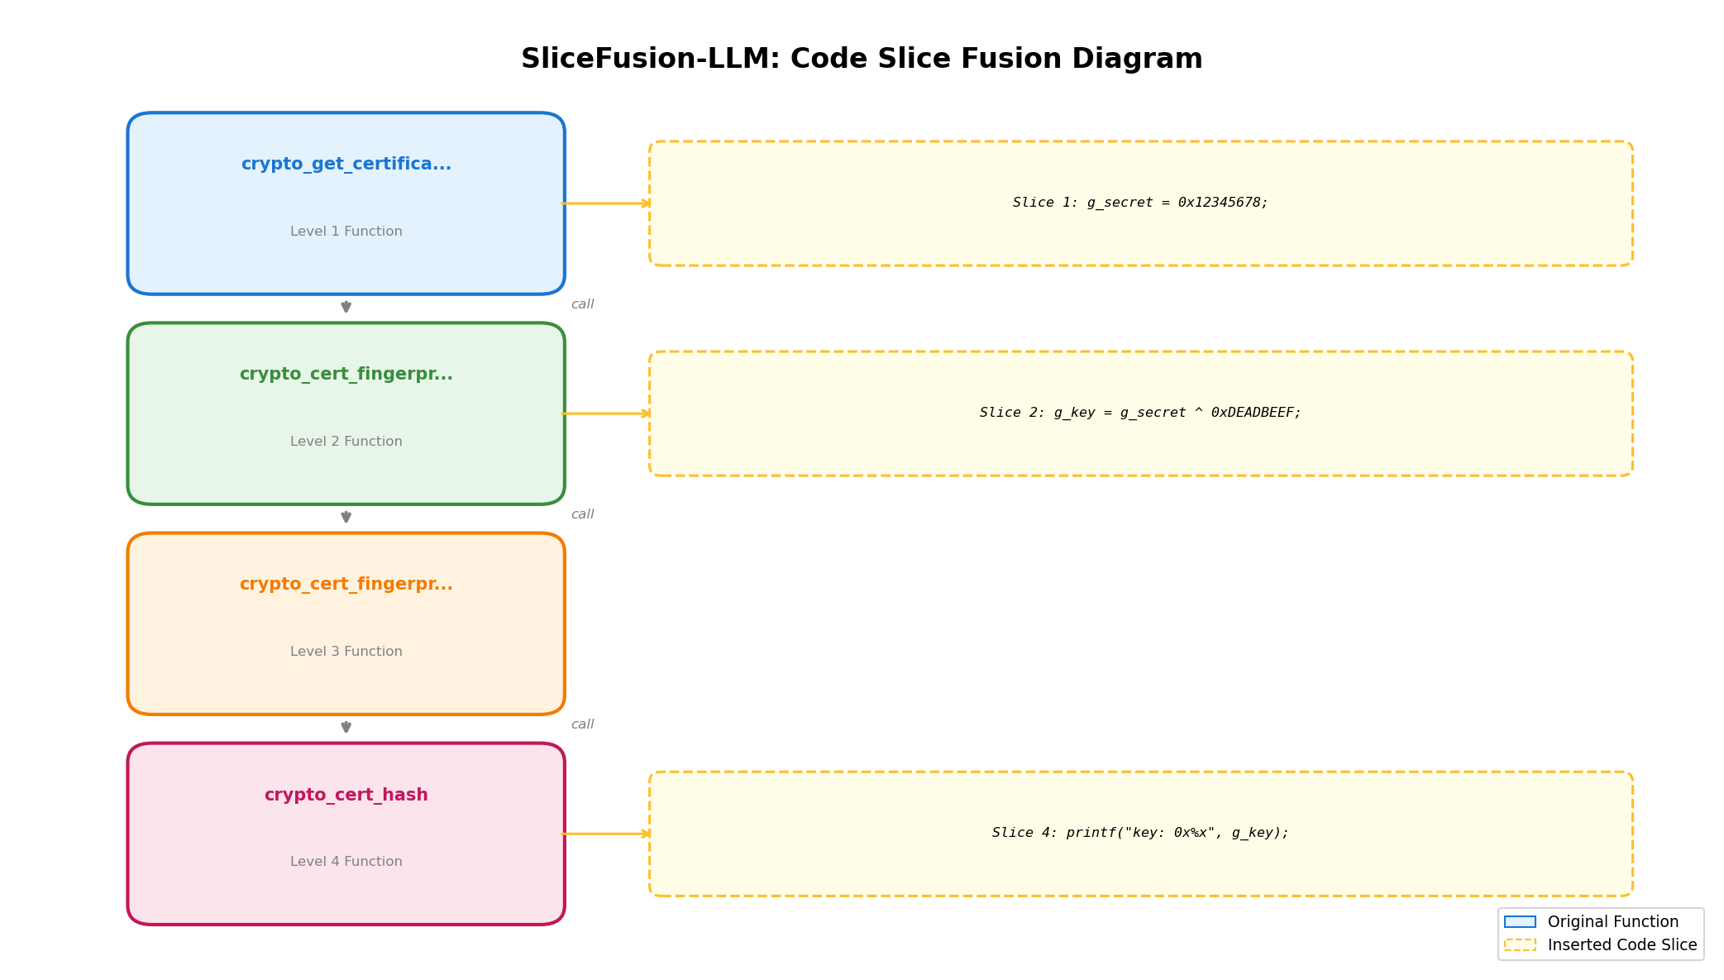Click the Original Function legend swatch

1520,921
